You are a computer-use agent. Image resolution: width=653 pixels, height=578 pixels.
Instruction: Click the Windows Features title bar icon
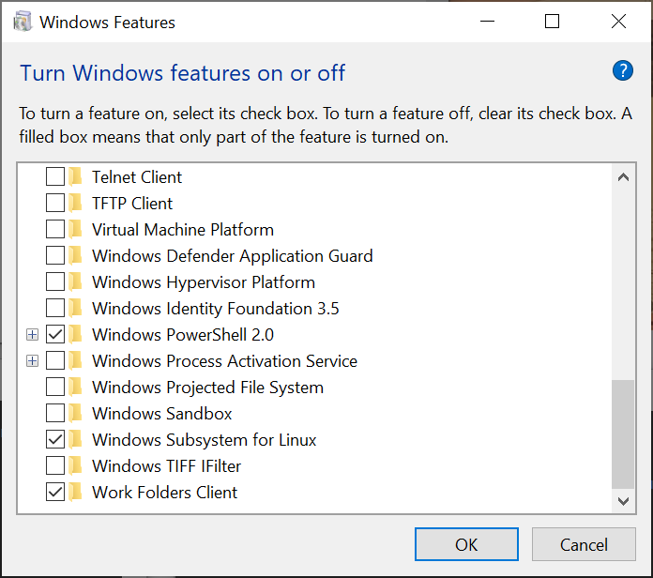click(23, 22)
